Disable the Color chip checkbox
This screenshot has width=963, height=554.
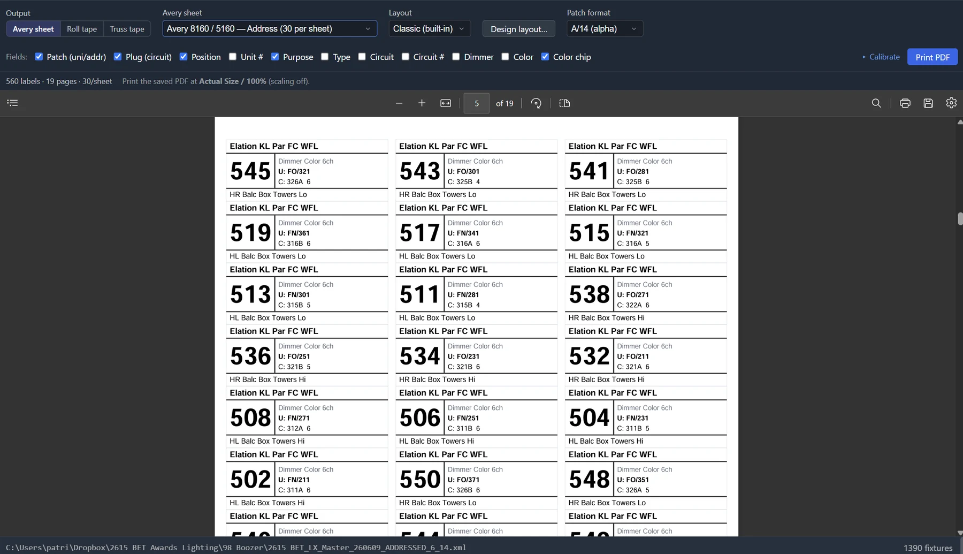pos(545,57)
